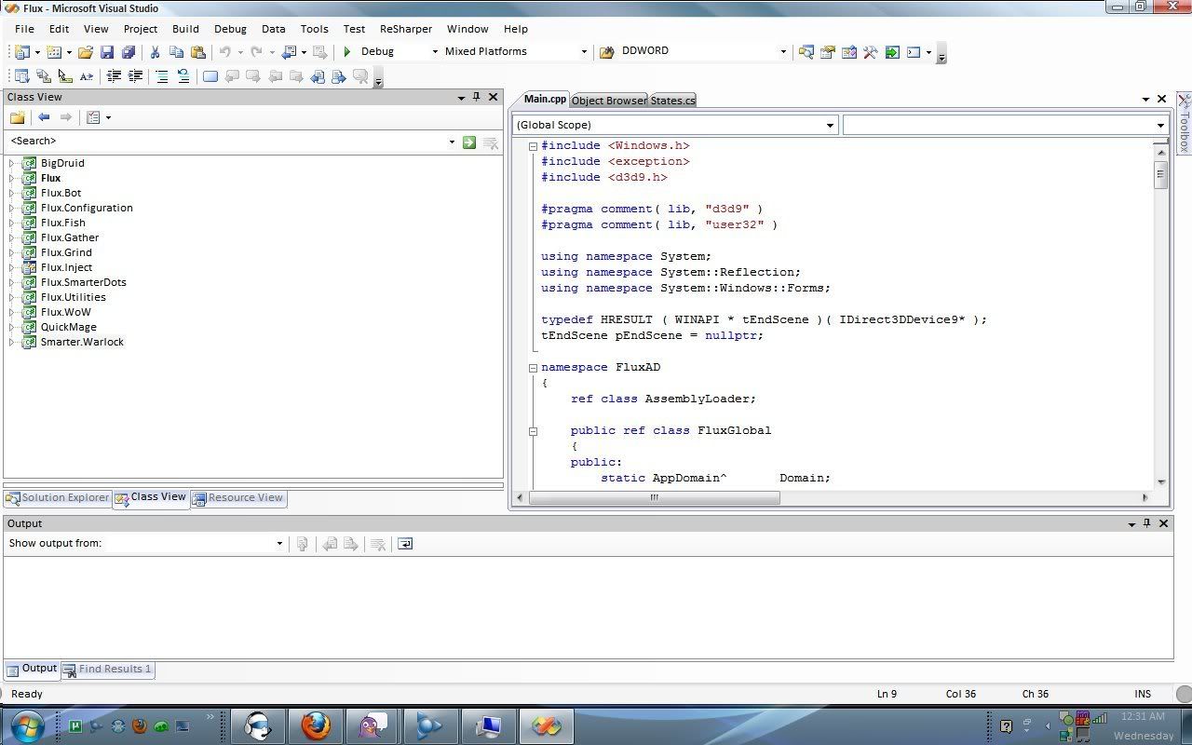Click the Class View search go button

coord(468,142)
